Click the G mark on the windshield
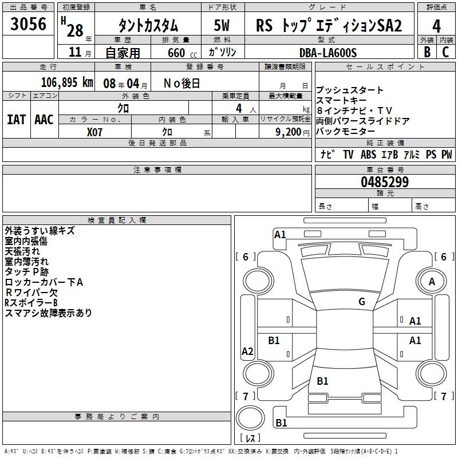This screenshot has height=458, width=458. (x=361, y=302)
